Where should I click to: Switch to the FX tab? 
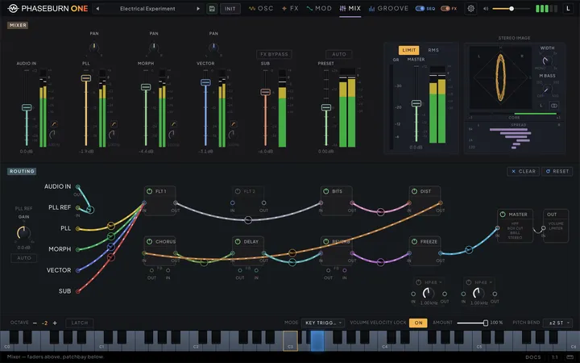290,8
